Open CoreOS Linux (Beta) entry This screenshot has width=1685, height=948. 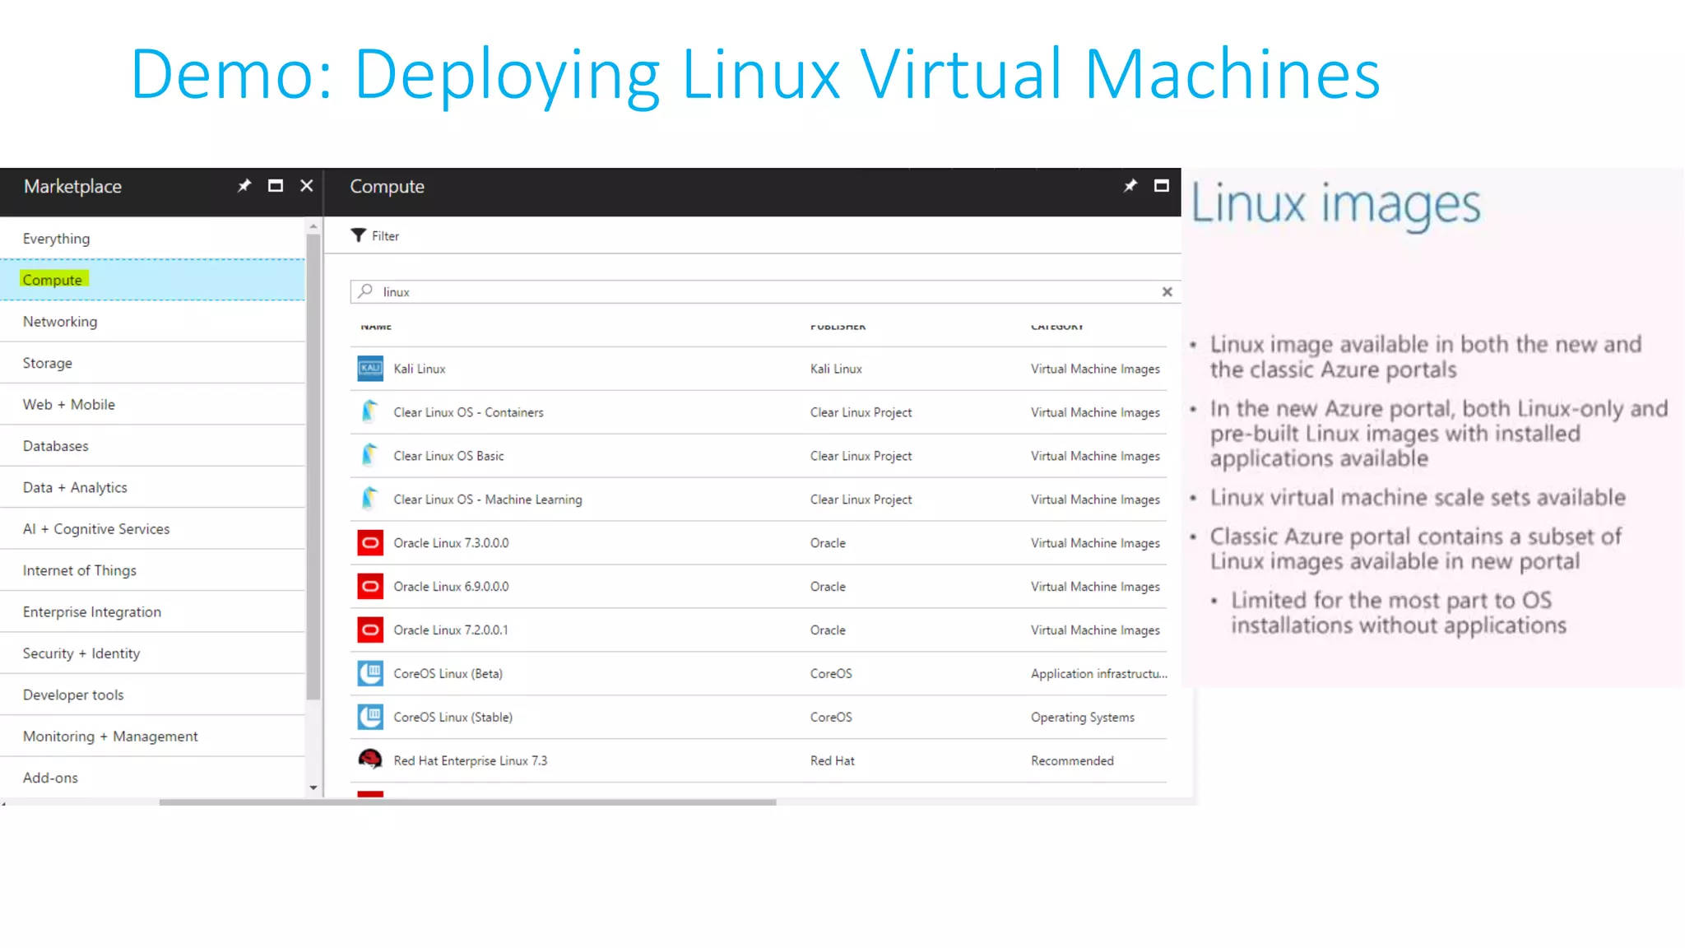click(759, 674)
